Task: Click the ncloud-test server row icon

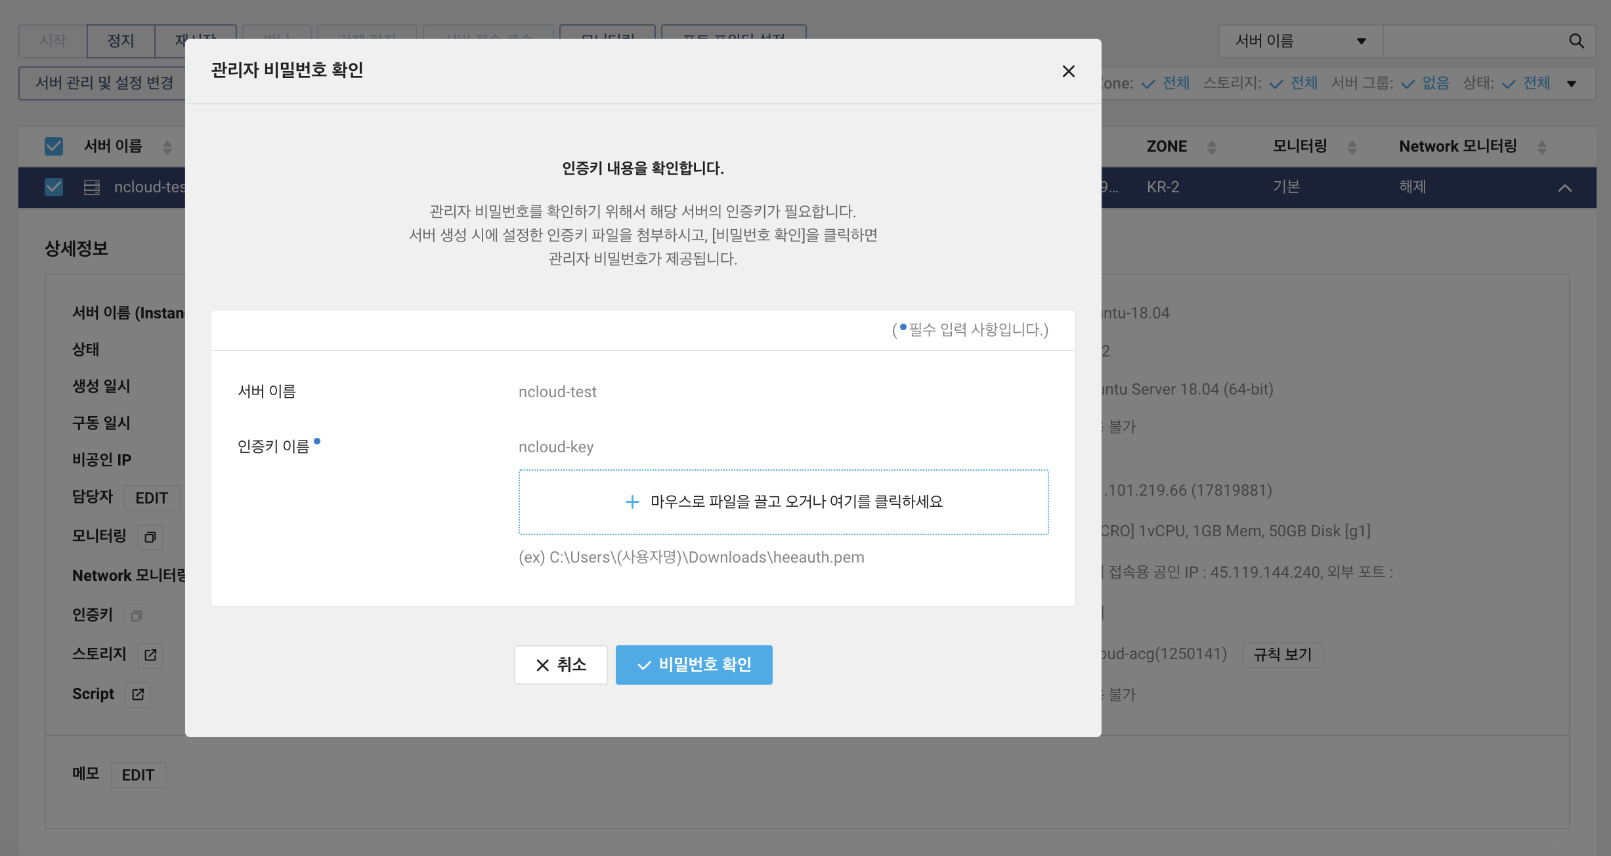Action: point(92,187)
